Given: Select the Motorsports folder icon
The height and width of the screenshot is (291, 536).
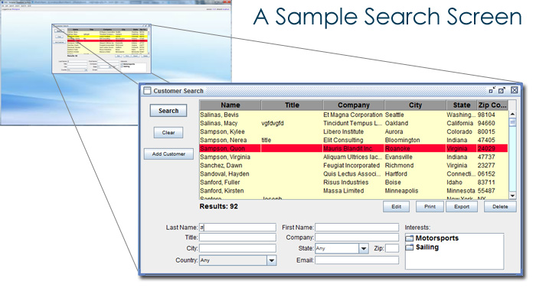Looking at the screenshot, I should pos(409,238).
